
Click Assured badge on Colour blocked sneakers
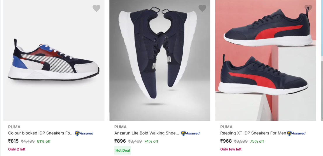[84, 133]
